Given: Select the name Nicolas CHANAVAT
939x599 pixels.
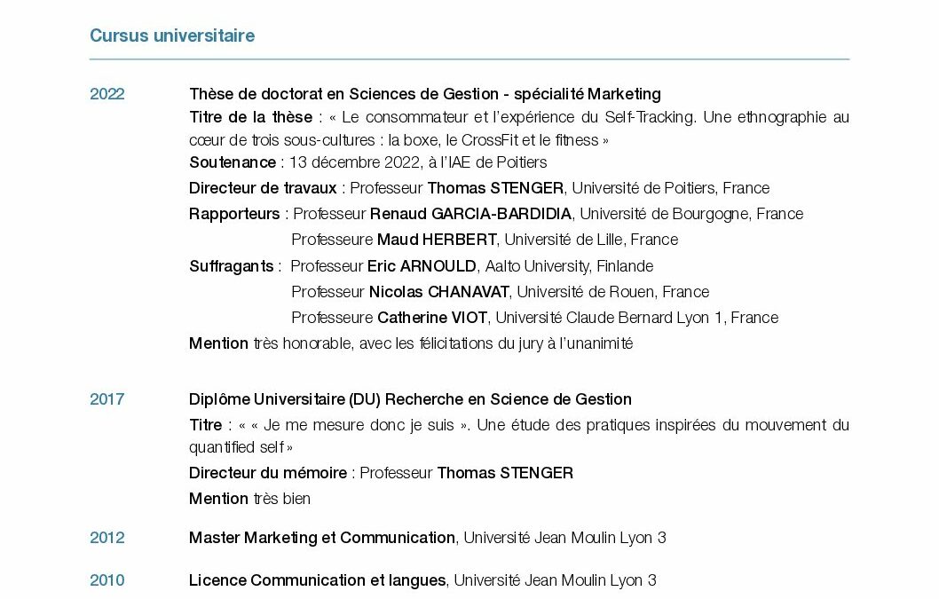Looking at the screenshot, I should pyautogui.click(x=439, y=292).
